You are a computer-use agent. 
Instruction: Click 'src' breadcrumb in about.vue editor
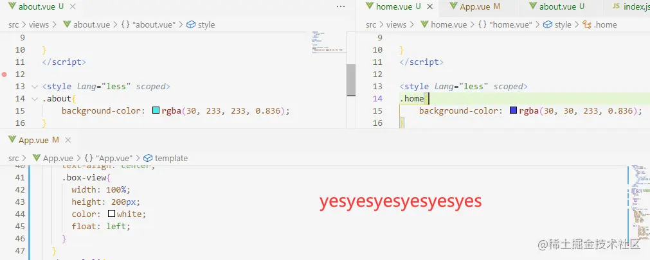(x=14, y=25)
